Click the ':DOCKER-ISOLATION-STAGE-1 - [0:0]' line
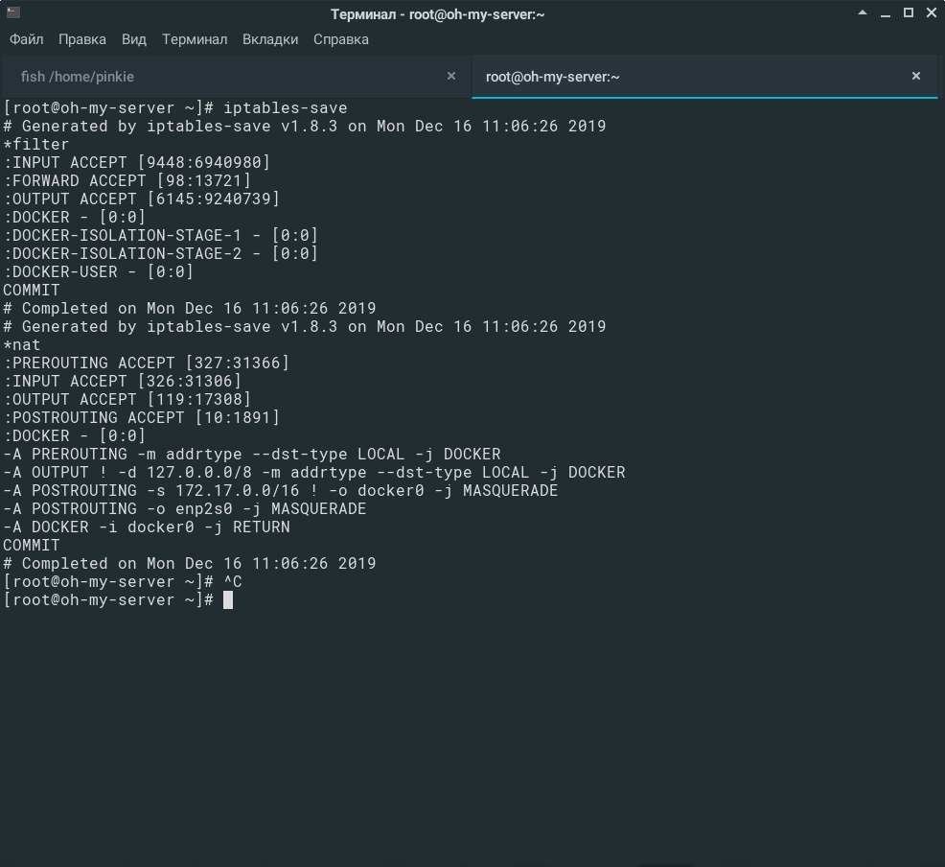The image size is (945, 867). [160, 235]
